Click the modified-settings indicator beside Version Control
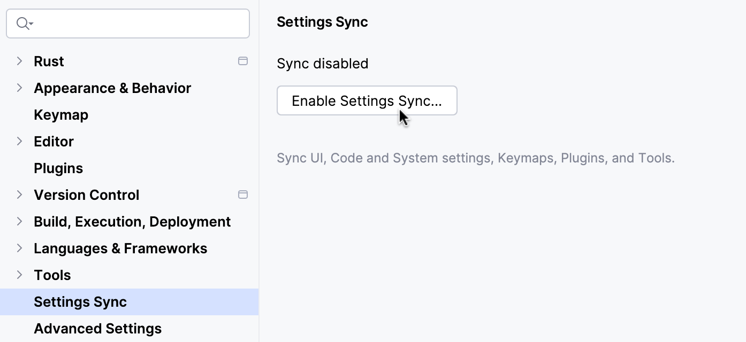This screenshot has width=746, height=342. pyautogui.click(x=243, y=195)
